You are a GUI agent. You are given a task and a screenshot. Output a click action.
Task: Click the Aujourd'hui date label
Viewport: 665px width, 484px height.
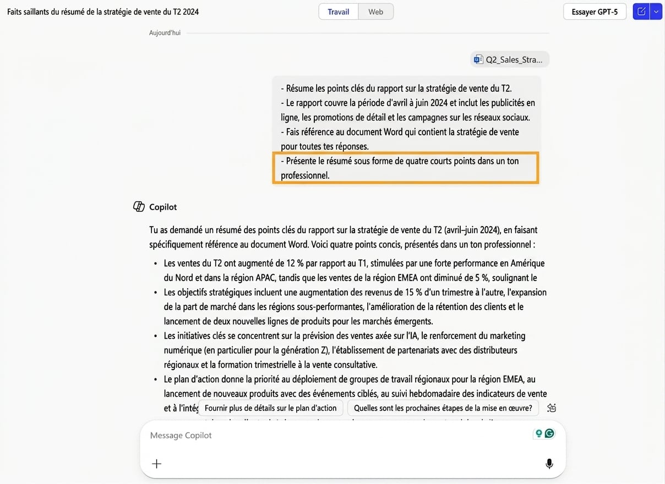pos(165,33)
